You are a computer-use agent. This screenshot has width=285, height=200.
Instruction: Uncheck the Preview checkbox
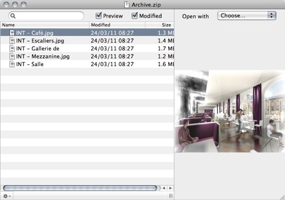[99, 16]
